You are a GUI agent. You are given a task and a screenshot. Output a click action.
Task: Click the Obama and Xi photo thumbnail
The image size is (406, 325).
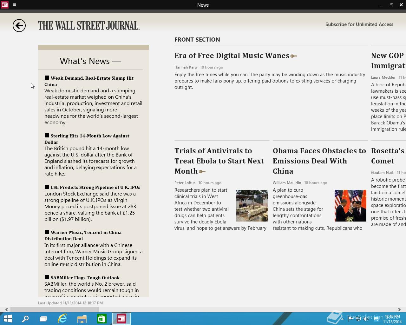(x=350, y=206)
